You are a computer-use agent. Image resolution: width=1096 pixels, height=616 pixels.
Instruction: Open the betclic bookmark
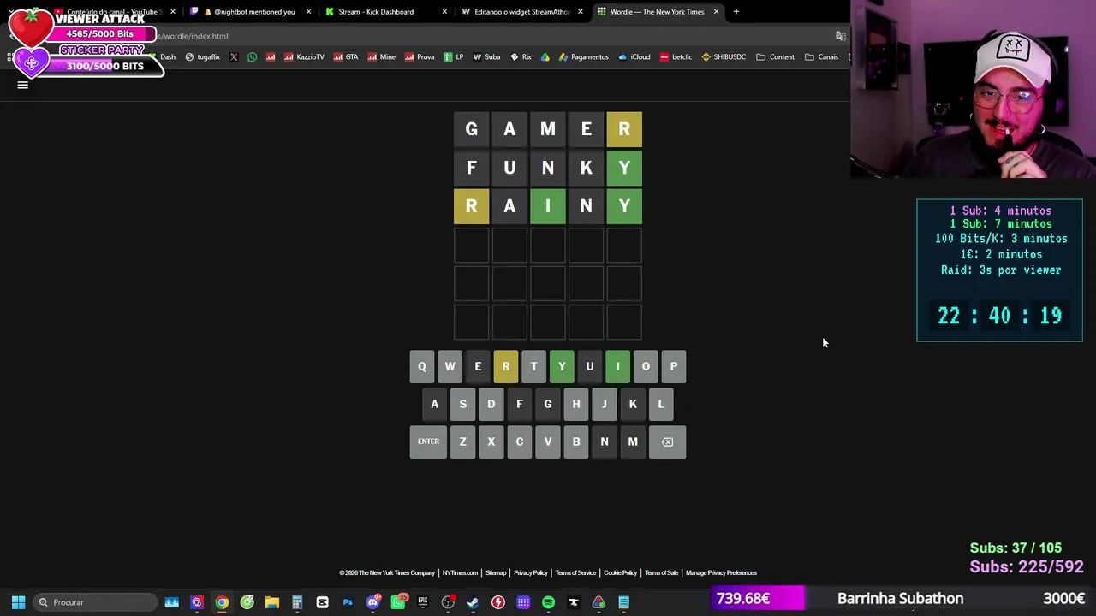[x=676, y=57]
